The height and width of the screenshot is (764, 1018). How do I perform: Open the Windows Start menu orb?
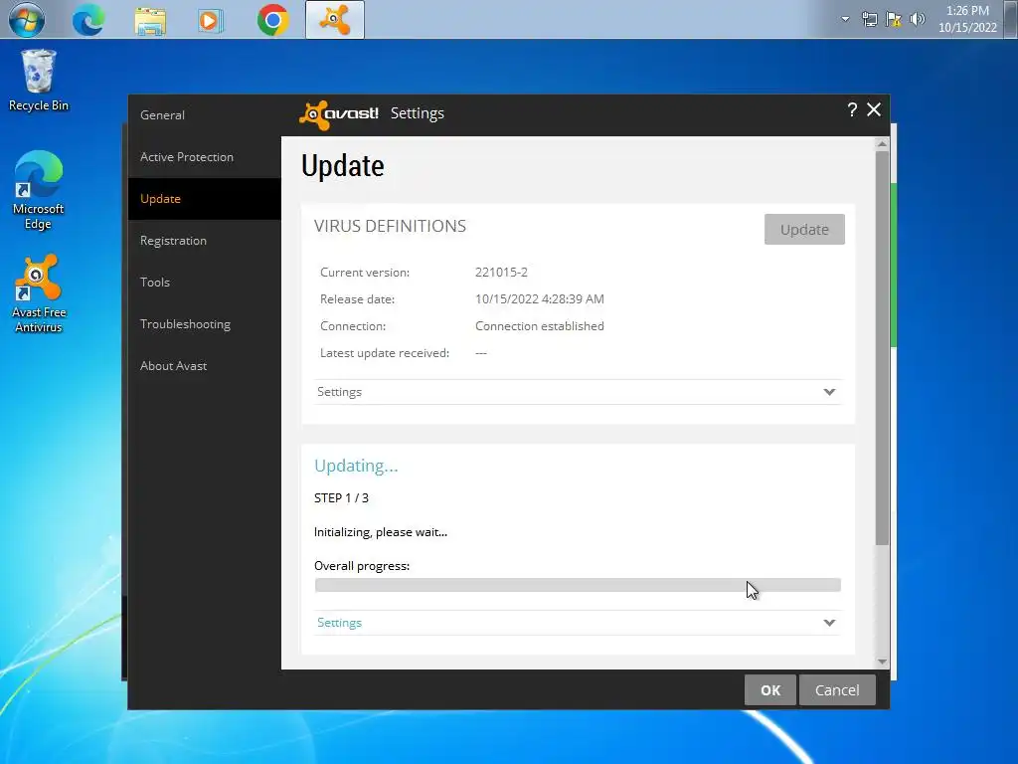[26, 19]
